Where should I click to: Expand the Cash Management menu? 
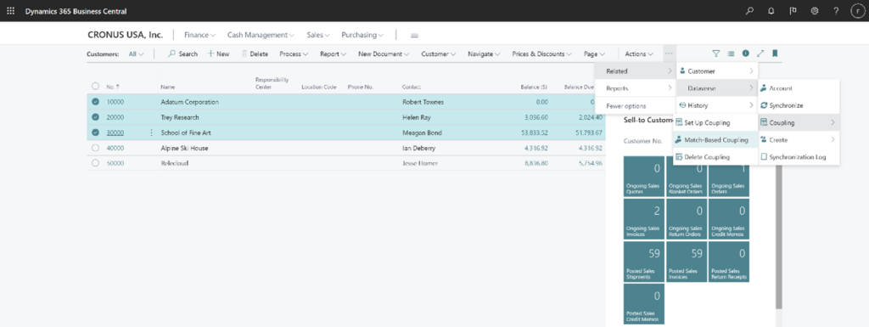click(x=261, y=34)
